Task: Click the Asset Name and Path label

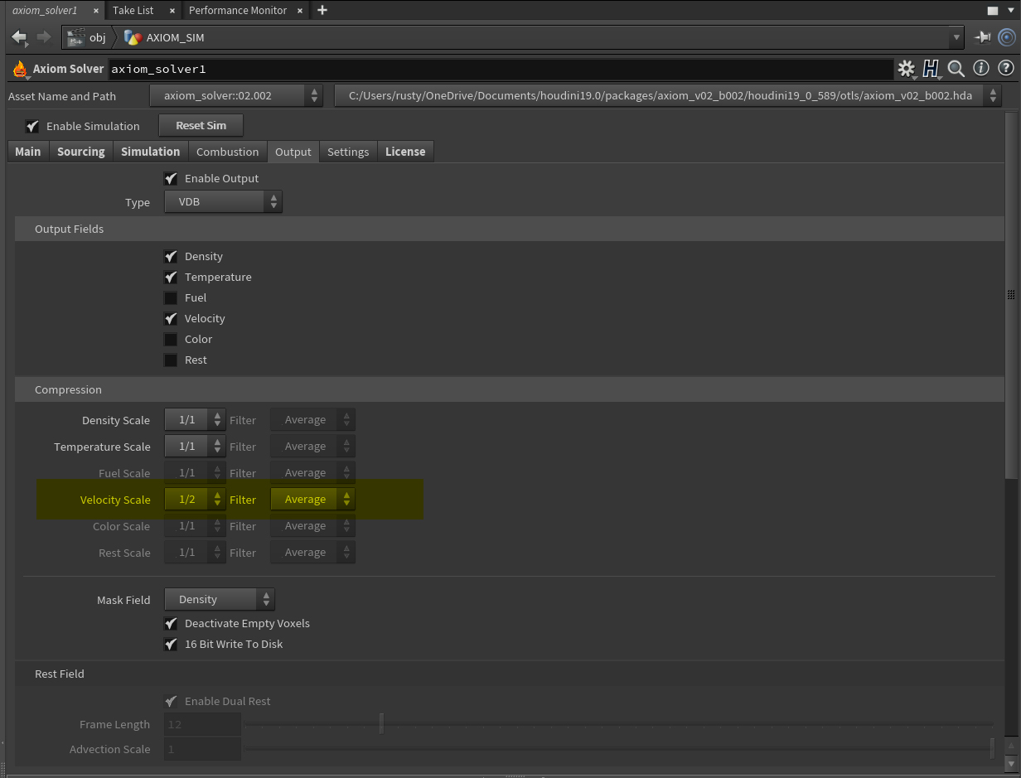Action: tap(62, 96)
